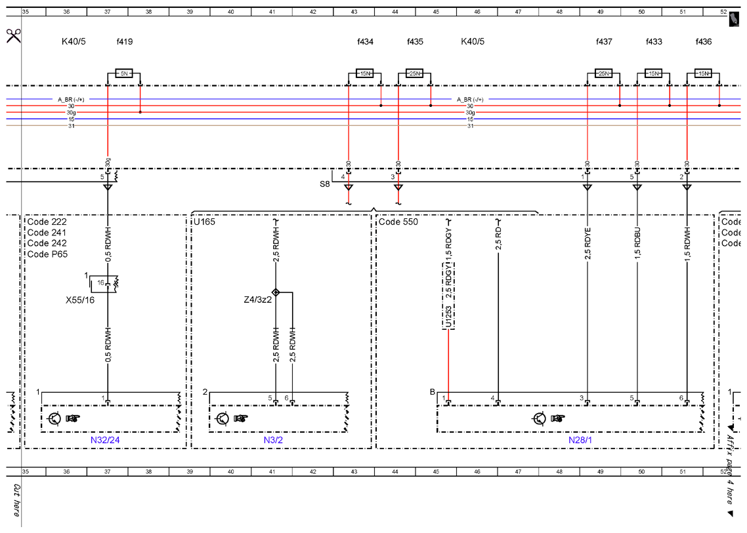Click the scissors cut icon
Viewport: 747px width, 533px height.
(13, 35)
